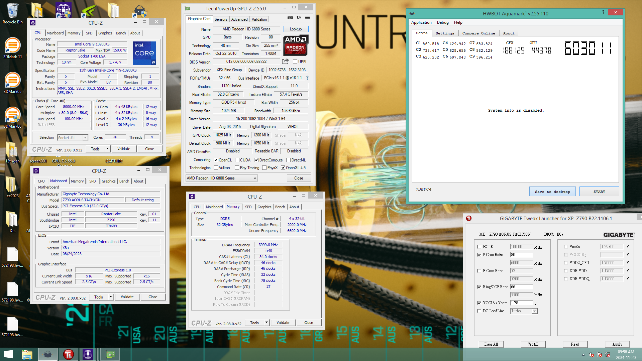Open File Explorer from the taskbar
Image resolution: width=642 pixels, height=361 pixels.
click(x=27, y=354)
